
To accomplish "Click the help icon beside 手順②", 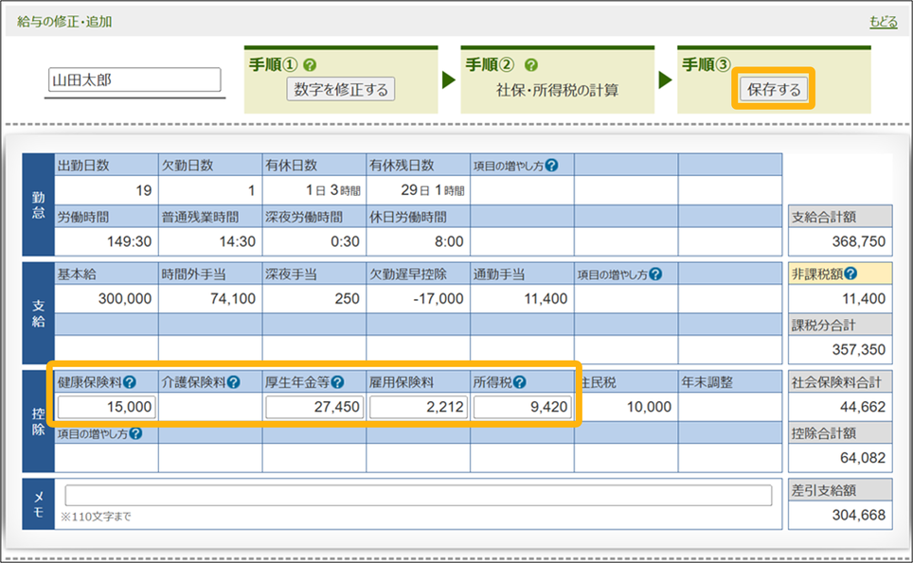I will [x=530, y=65].
